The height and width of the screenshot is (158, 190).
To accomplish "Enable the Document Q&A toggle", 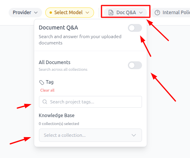I will [x=135, y=28].
